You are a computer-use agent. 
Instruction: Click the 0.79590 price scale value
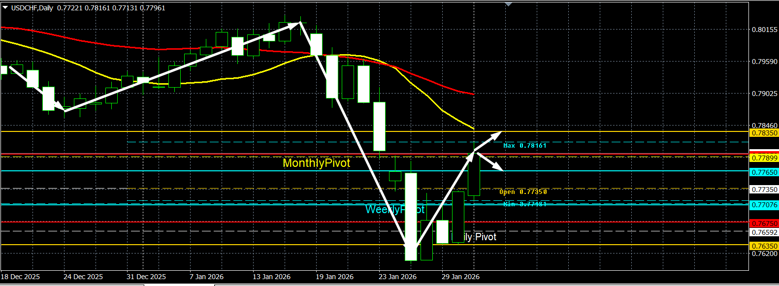point(765,62)
